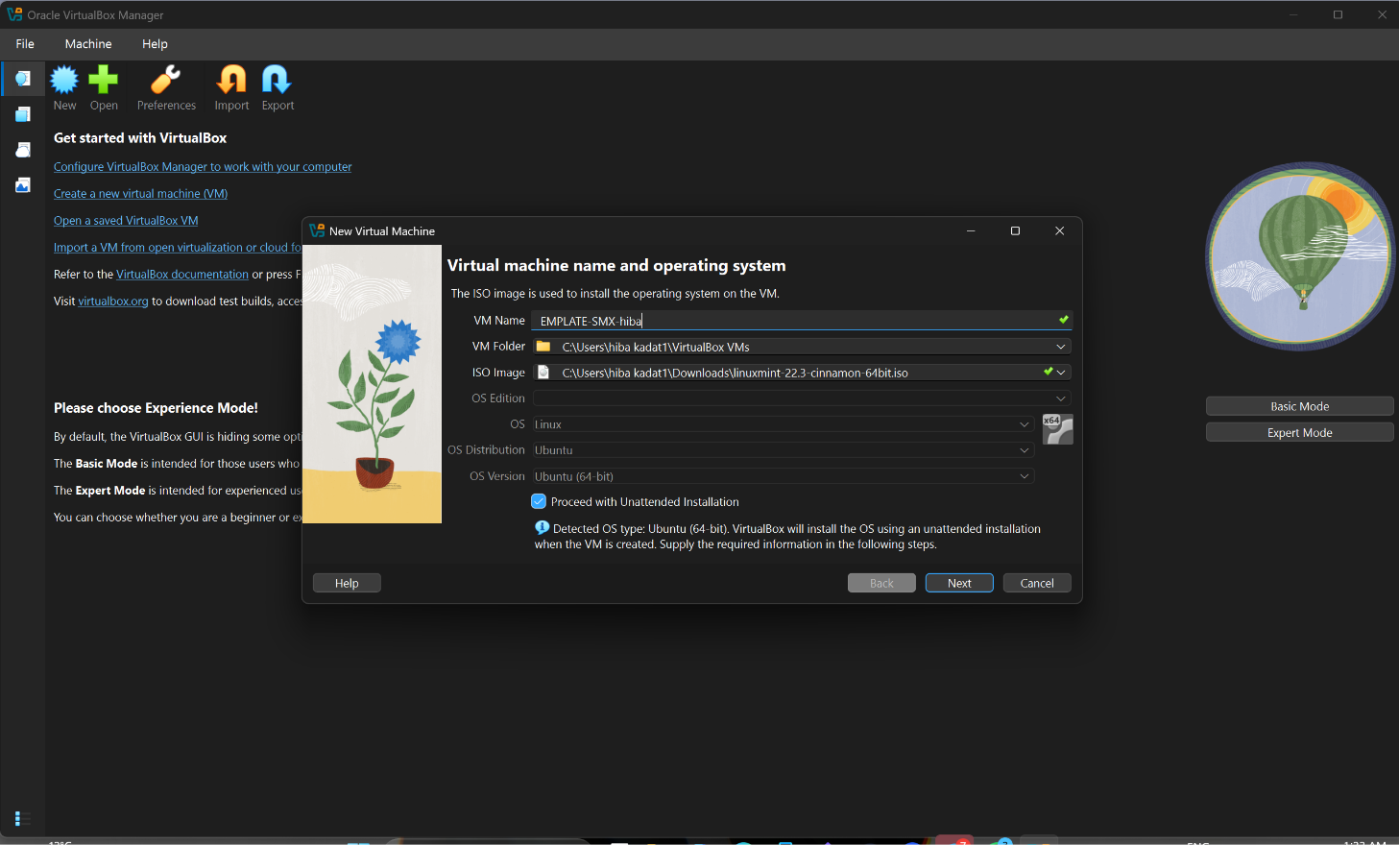Click the Import appliance icon
Viewport: 1399px width, 845px height.
[231, 80]
